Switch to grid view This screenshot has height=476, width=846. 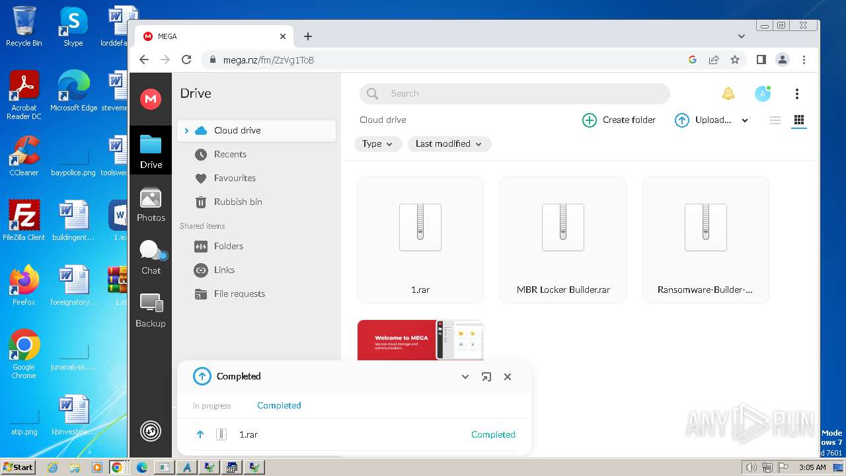click(799, 120)
